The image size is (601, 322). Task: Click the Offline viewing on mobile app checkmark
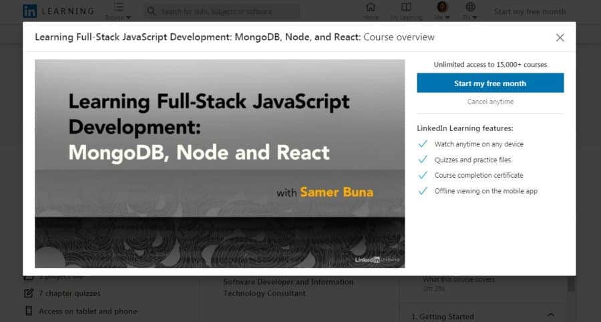click(423, 191)
